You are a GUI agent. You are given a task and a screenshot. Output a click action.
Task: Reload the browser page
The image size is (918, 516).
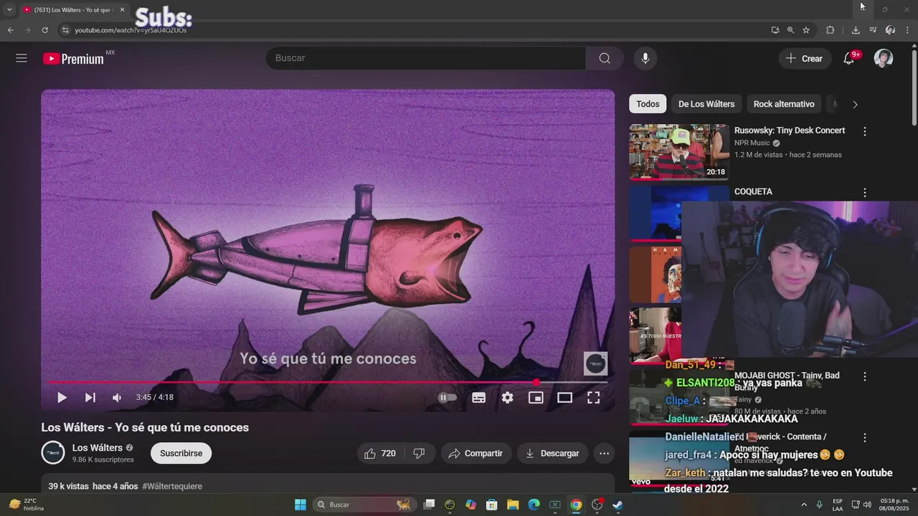[x=44, y=30]
